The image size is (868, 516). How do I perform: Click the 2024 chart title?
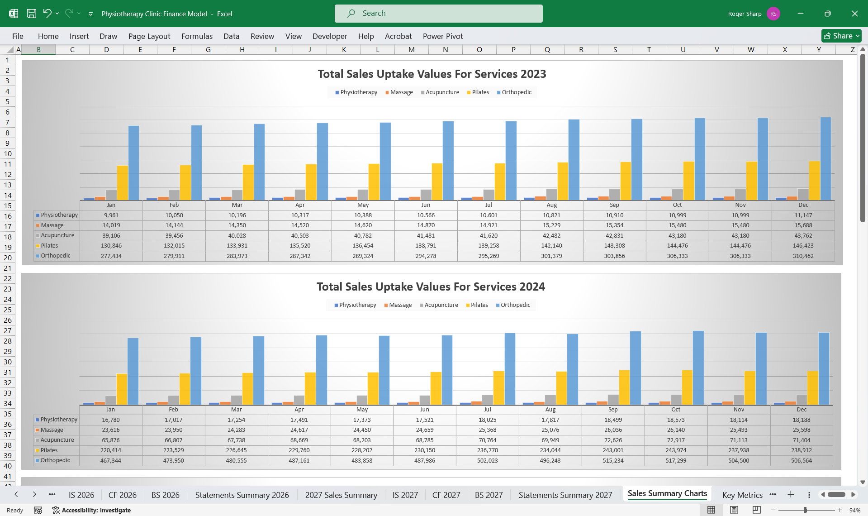(x=431, y=287)
